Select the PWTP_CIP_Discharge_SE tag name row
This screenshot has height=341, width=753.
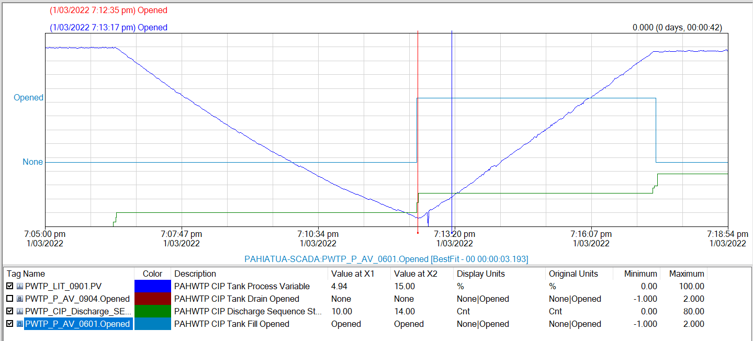click(x=77, y=311)
